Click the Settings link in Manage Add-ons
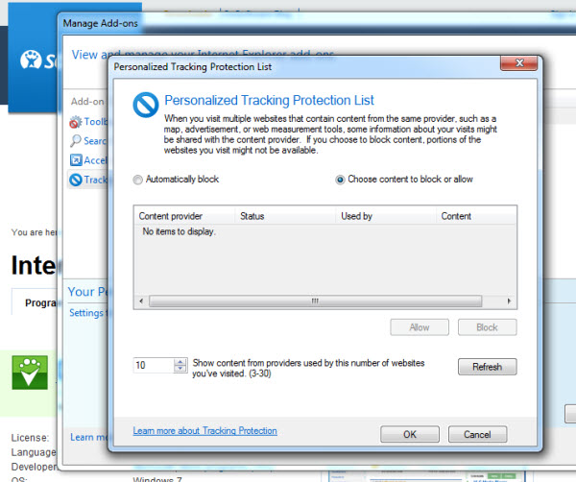The image size is (576, 482). (x=86, y=313)
